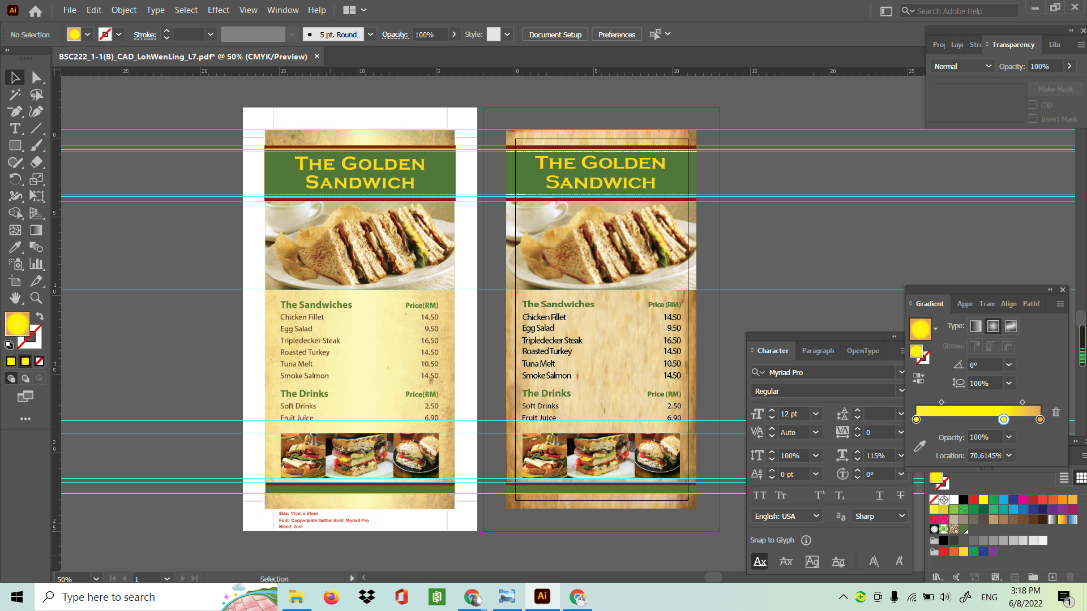Enable the Invert Mask checkbox
Viewport: 1087px width, 611px height.
pos(1033,119)
